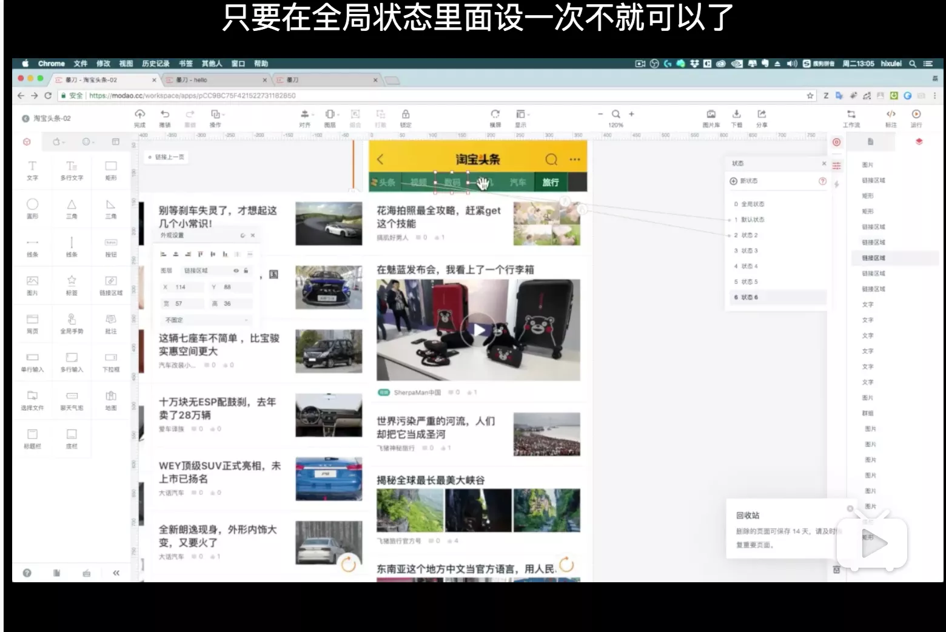
Task: Click the 分享 share icon
Action: [762, 114]
